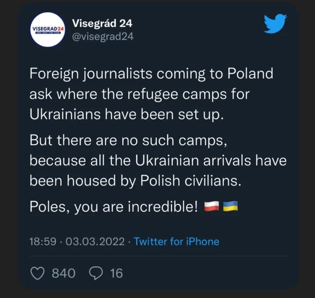Click the 03.03.2022 date
Screen dimensions: 315x298
point(95,241)
